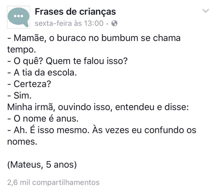Click the word tempo in post

coord(21,50)
